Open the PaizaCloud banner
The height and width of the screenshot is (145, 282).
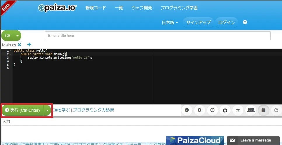click(195, 140)
